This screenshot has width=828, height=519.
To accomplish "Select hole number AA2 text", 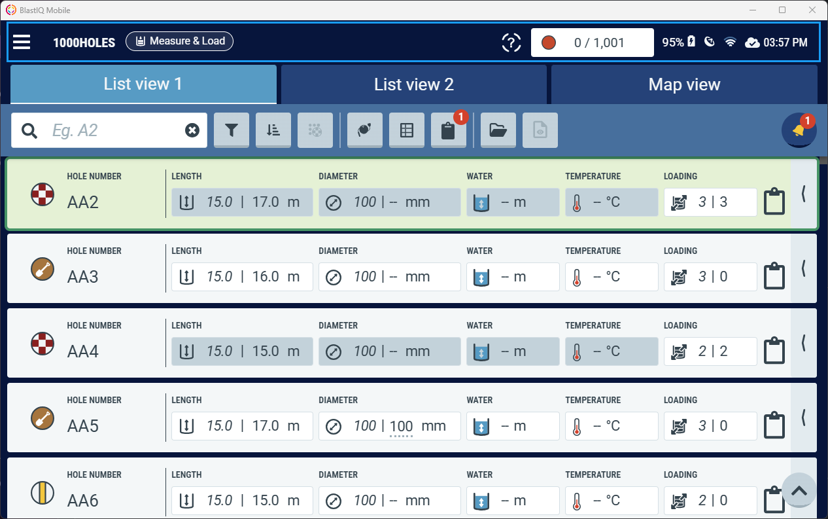I will click(83, 202).
